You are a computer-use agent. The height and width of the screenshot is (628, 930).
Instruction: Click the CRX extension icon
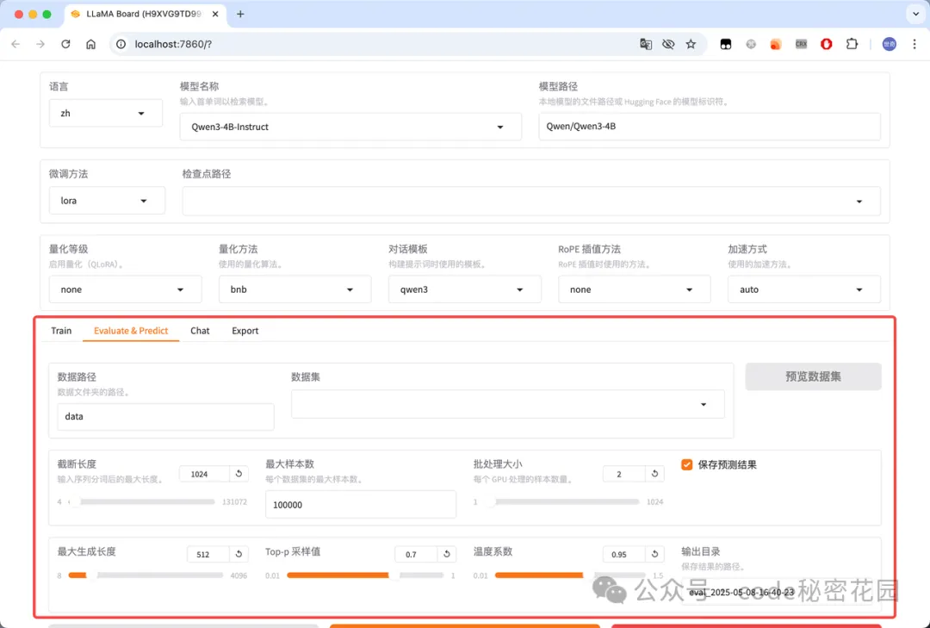pyautogui.click(x=801, y=44)
